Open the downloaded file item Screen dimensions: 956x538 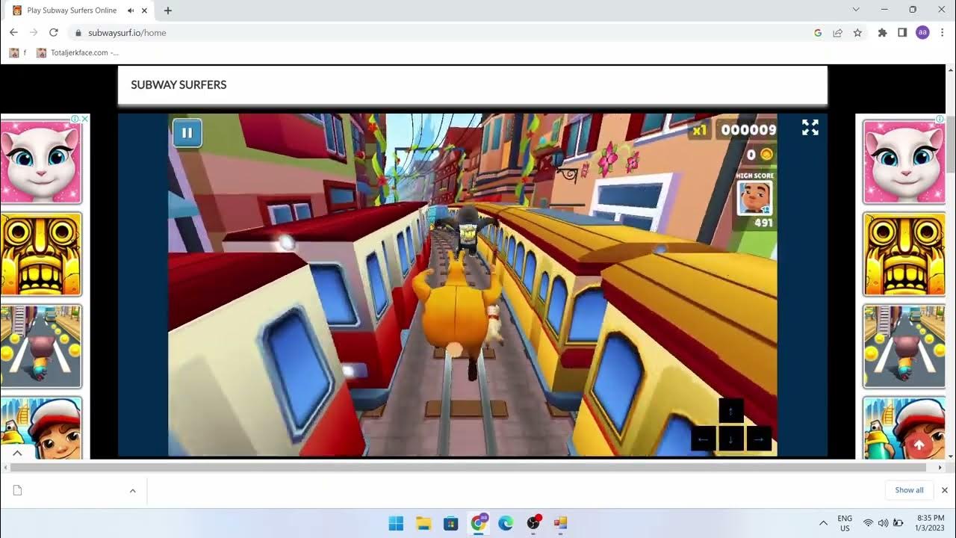(66, 491)
